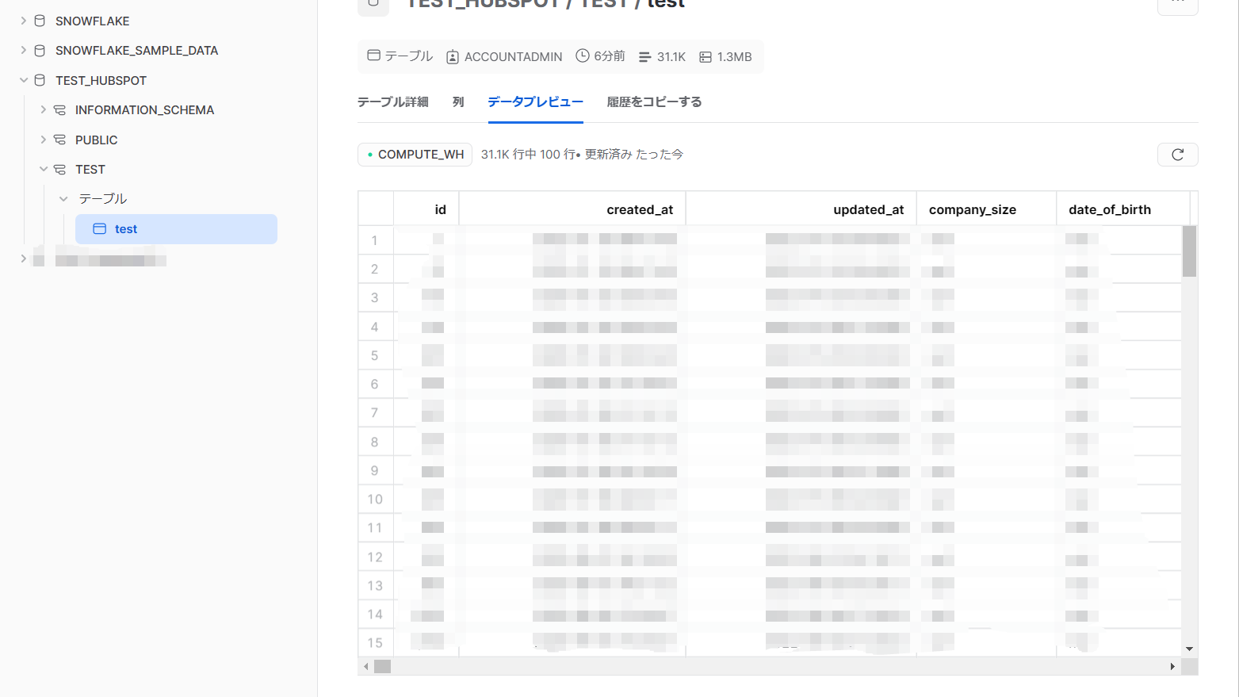Select the COMPUTE_WH warehouse button
1239x697 pixels.
(415, 155)
